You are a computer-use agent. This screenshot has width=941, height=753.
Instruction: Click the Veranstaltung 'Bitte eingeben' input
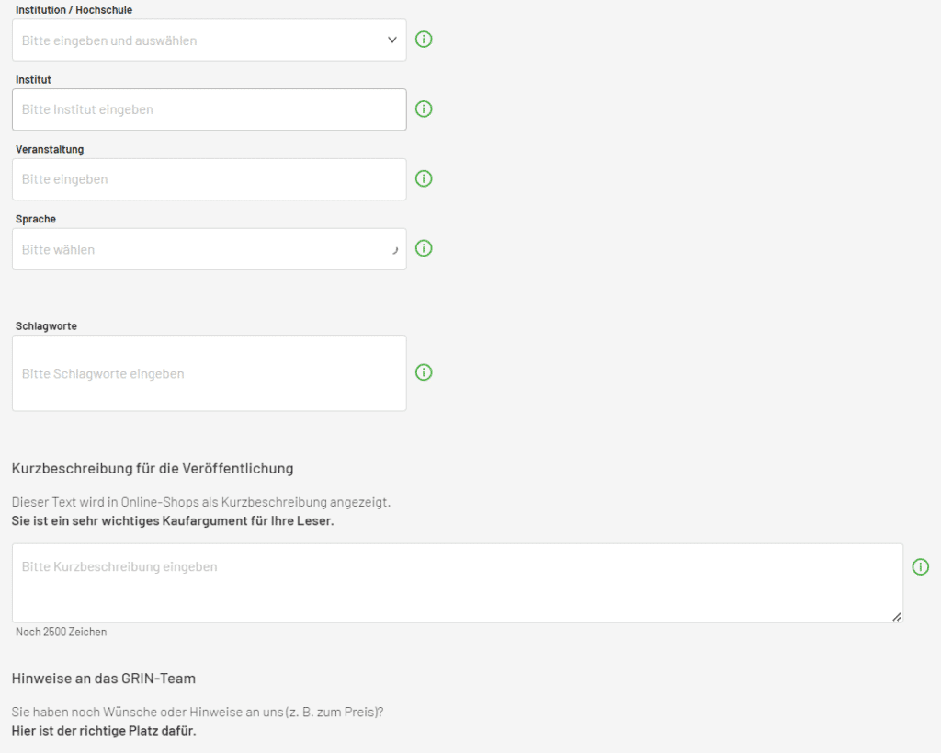pos(209,179)
